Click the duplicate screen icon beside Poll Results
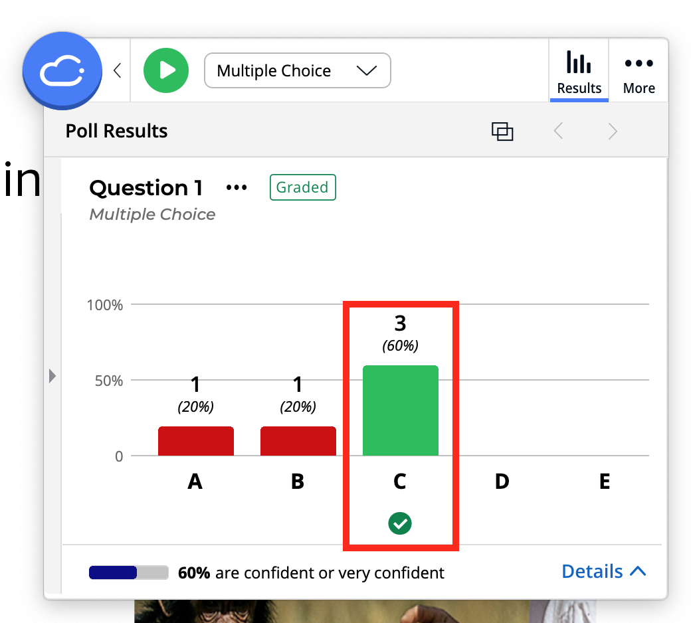 point(503,131)
